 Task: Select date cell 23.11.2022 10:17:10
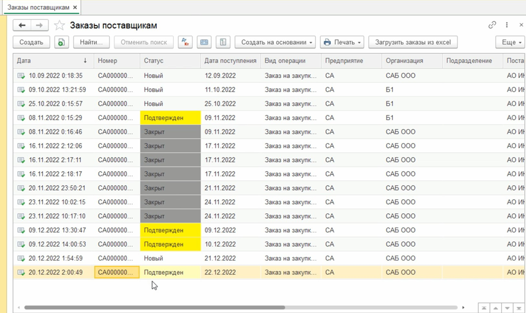tap(57, 216)
